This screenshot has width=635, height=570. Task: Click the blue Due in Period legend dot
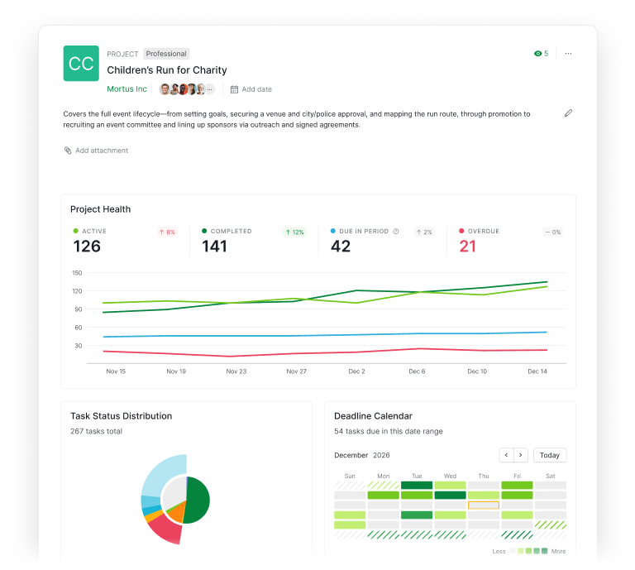coord(333,231)
